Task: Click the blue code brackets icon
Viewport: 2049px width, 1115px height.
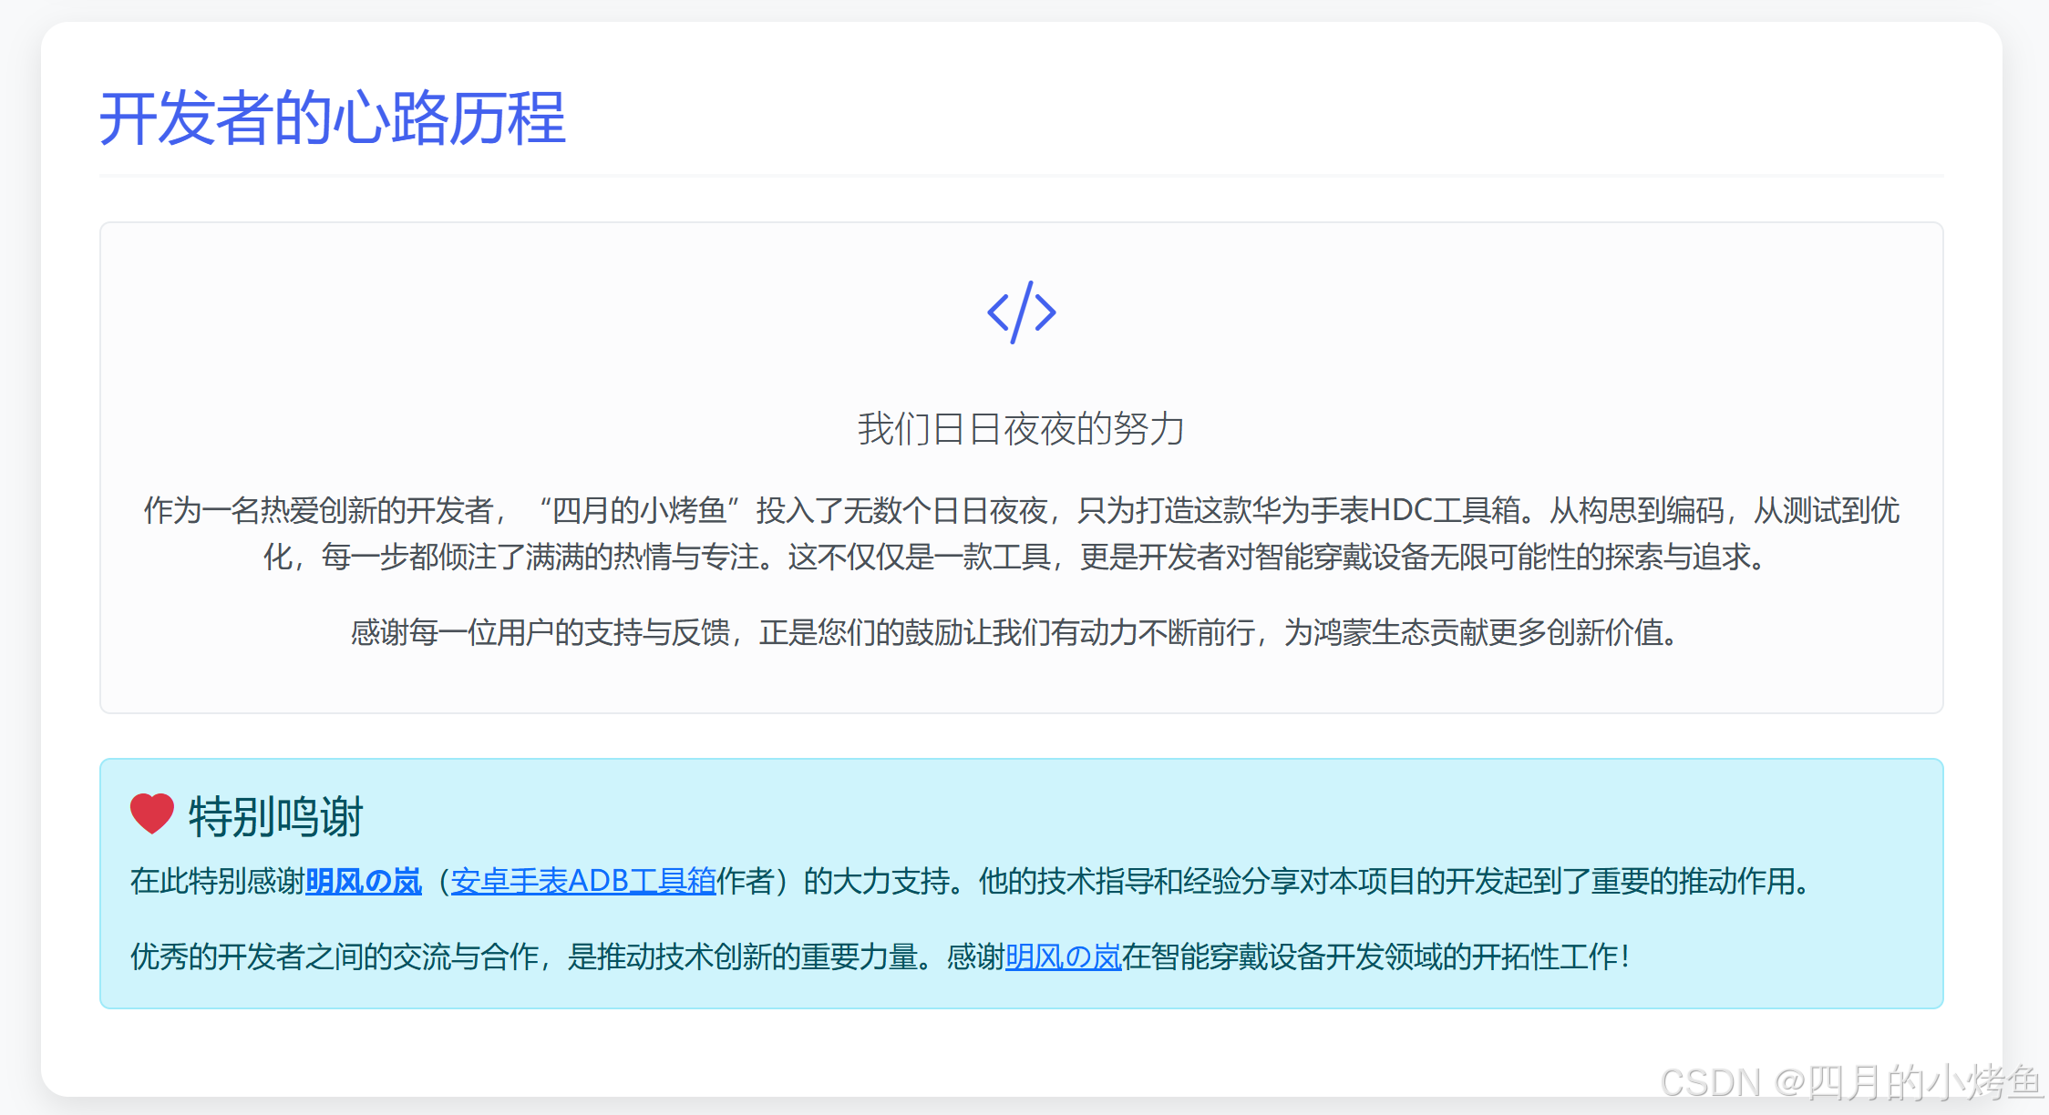Action: point(1021,312)
